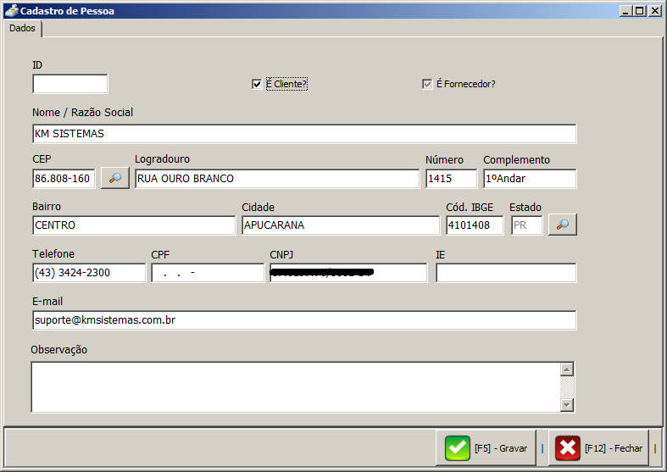
Task: Click the Observação scrollbar up arrow
Action: coord(567,369)
